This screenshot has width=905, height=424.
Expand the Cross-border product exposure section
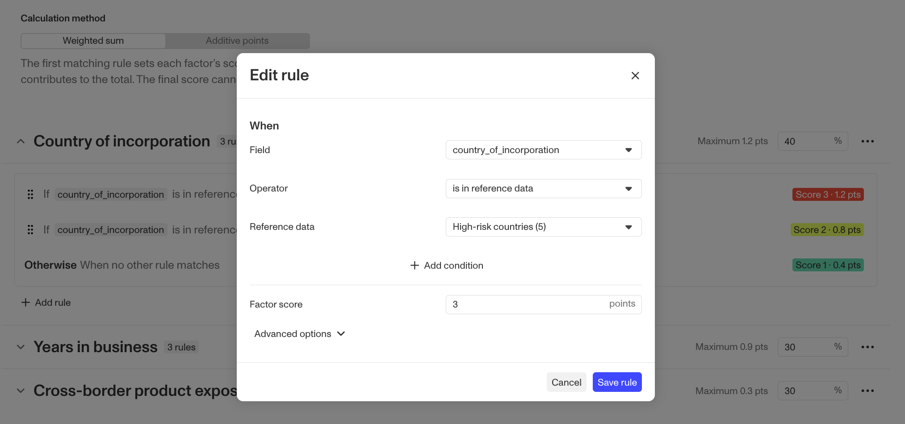[x=21, y=391]
